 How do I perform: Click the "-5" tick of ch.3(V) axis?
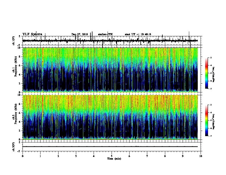click(19, 151)
